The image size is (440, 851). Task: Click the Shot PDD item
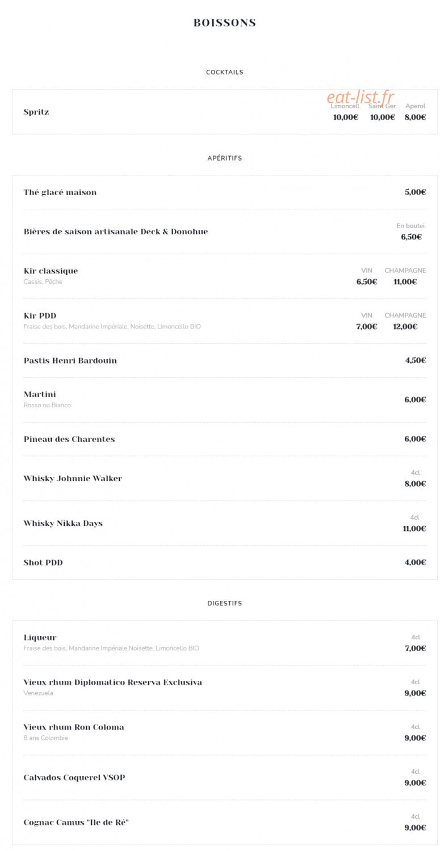point(43,563)
